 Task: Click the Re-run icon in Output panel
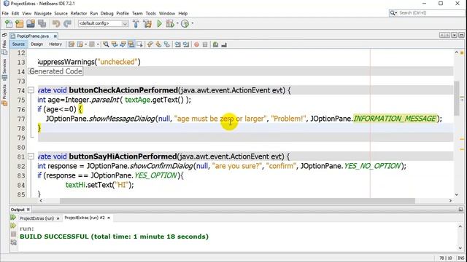(13, 218)
